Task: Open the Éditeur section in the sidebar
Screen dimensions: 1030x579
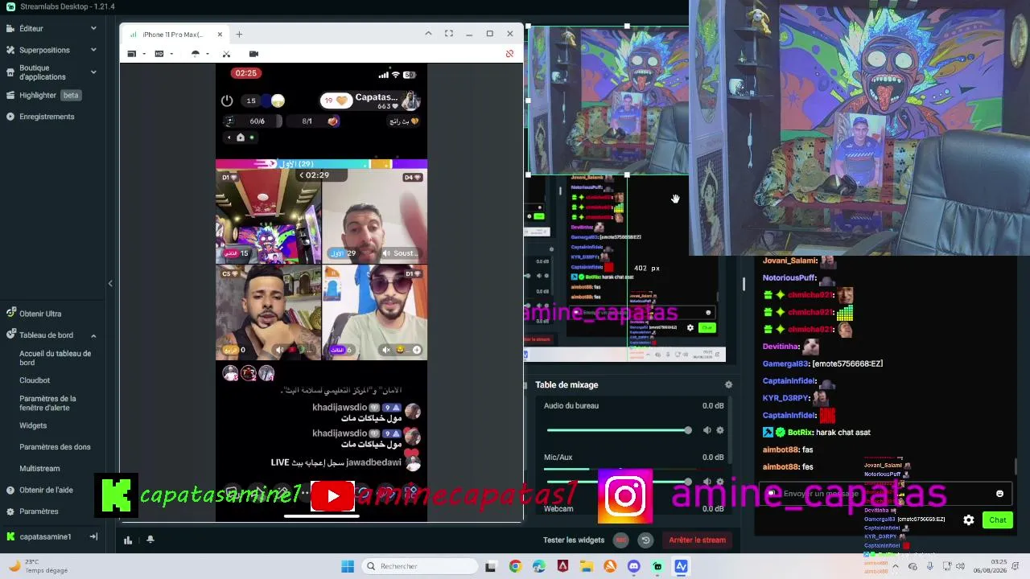Action: coord(31,28)
